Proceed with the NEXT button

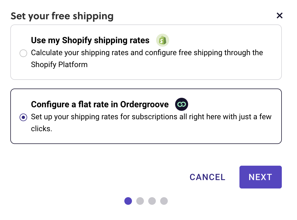(x=260, y=177)
